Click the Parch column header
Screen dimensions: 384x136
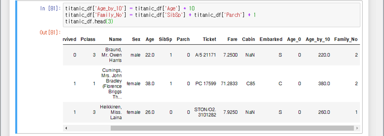pos(183,39)
